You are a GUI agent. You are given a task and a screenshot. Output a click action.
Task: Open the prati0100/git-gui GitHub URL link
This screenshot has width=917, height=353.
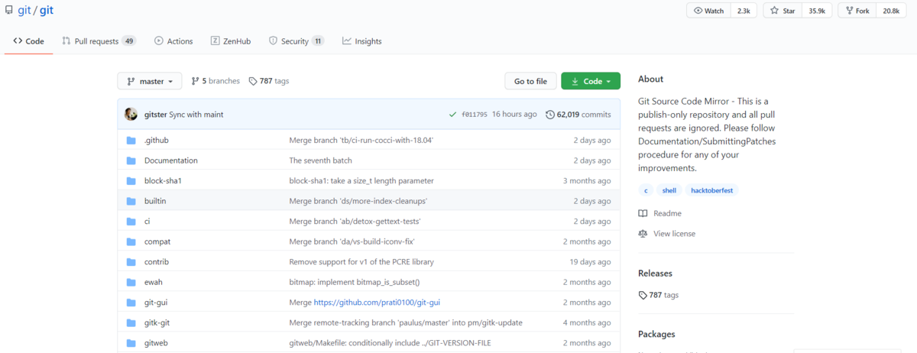(377, 303)
